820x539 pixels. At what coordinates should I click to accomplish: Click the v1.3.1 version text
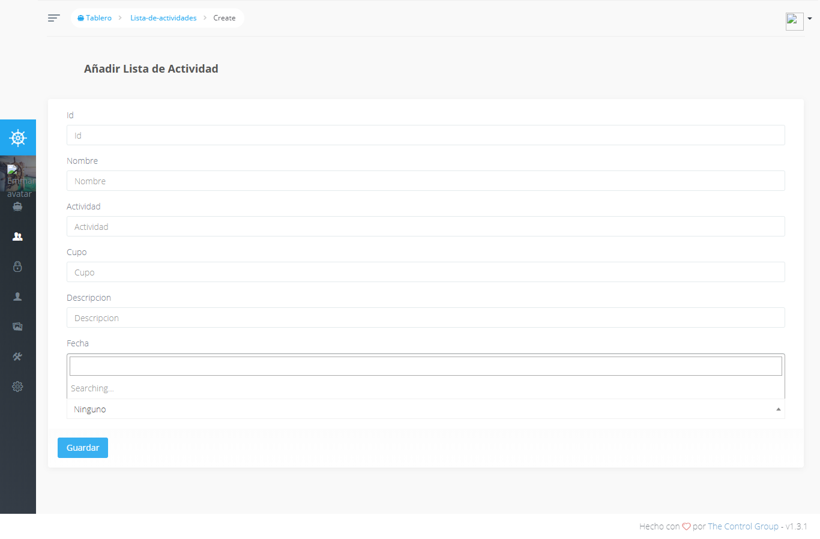pos(797,526)
